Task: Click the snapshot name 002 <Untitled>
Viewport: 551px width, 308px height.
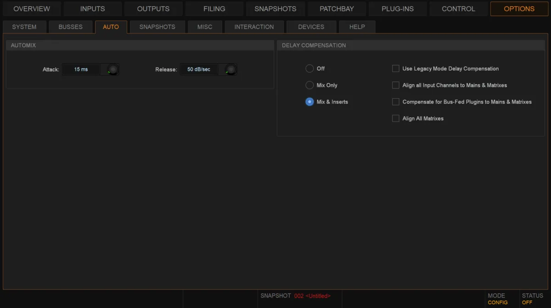Action: [312, 296]
